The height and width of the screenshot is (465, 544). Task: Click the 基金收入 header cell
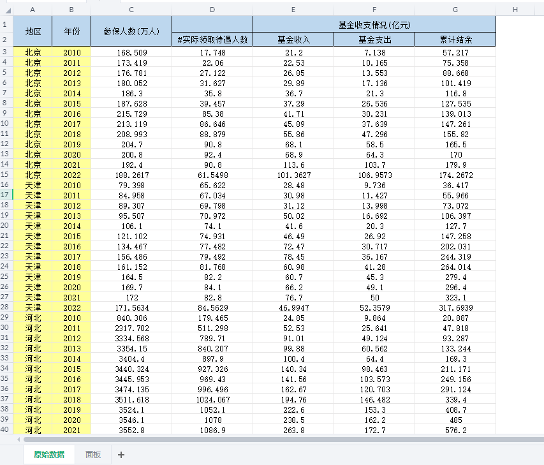[x=293, y=40]
